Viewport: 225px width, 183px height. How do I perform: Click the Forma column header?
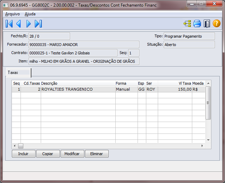click(126, 83)
